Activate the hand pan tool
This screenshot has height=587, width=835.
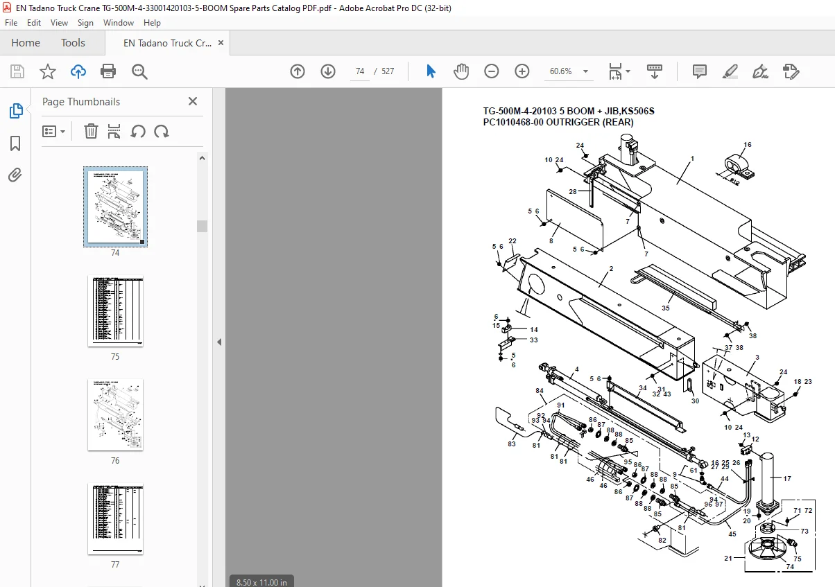pyautogui.click(x=461, y=71)
